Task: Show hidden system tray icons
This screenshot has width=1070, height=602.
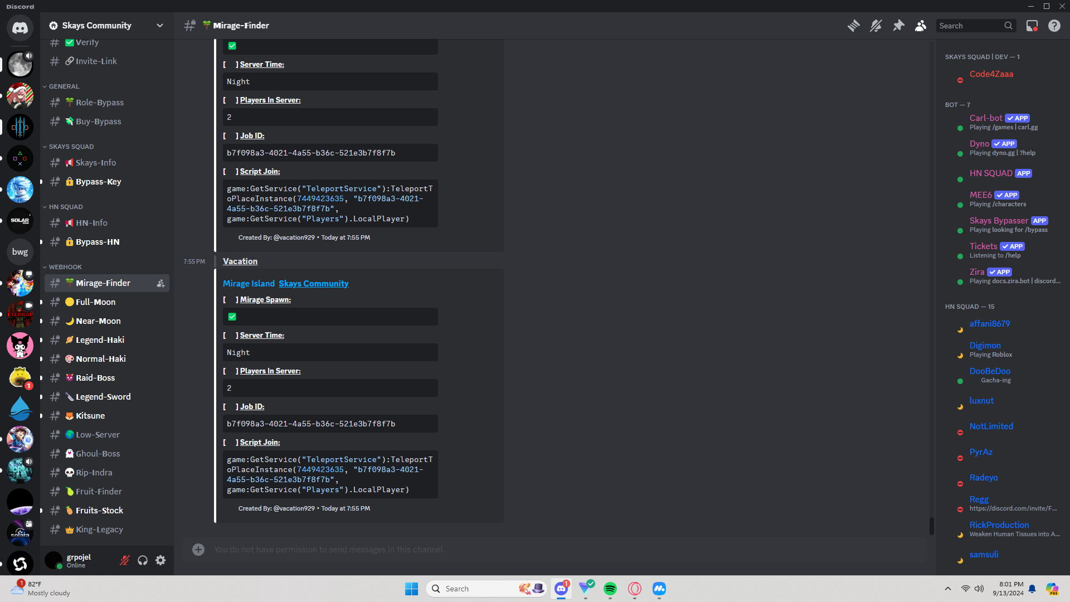Action: [948, 589]
